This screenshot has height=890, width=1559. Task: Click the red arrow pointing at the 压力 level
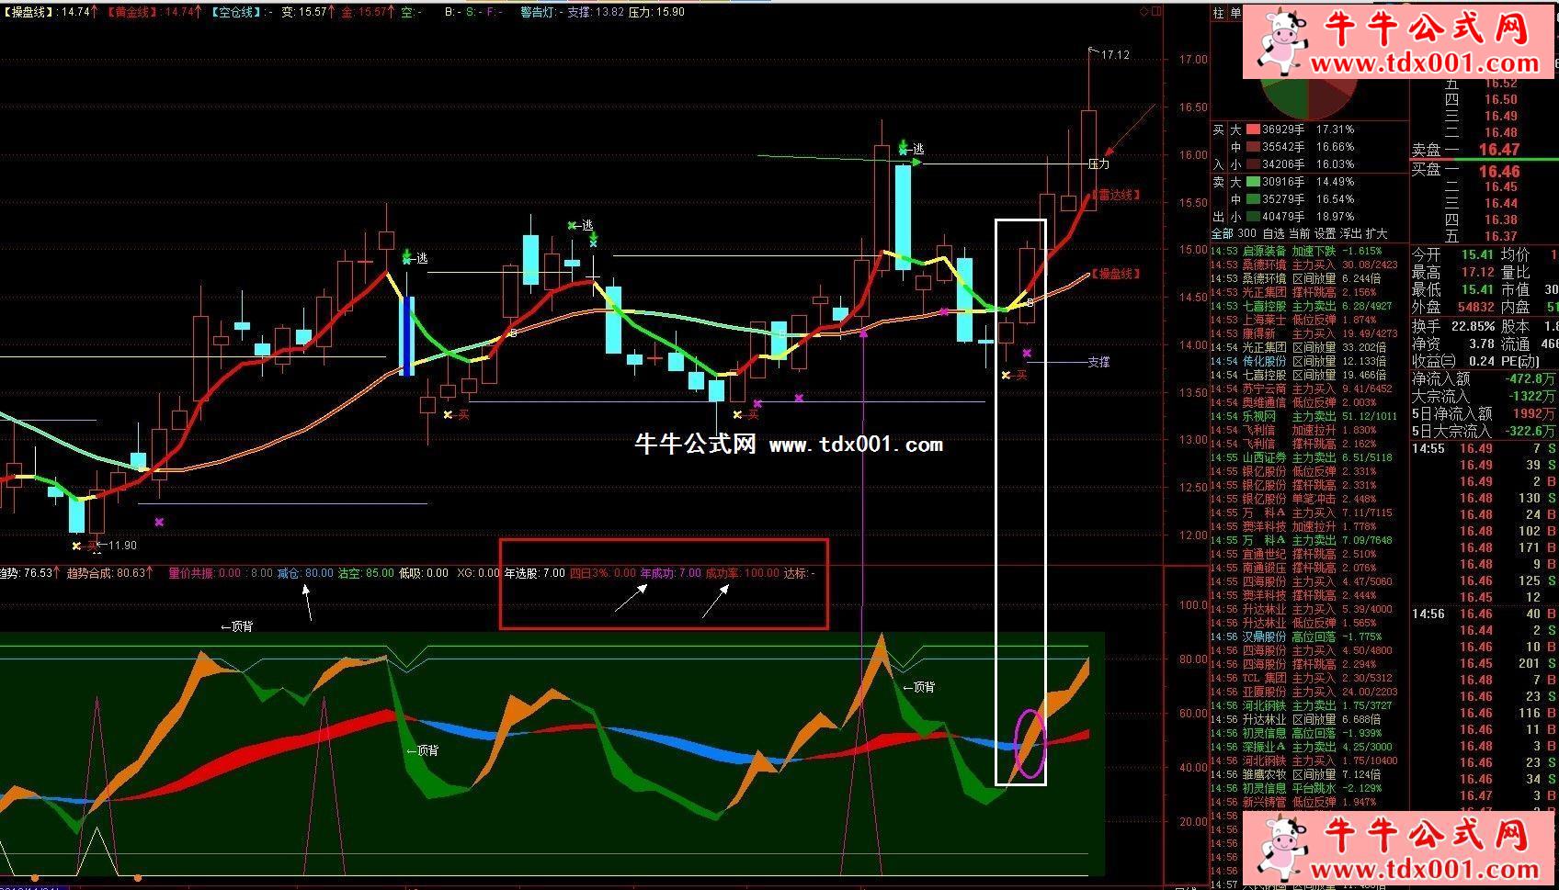[x=1129, y=131]
